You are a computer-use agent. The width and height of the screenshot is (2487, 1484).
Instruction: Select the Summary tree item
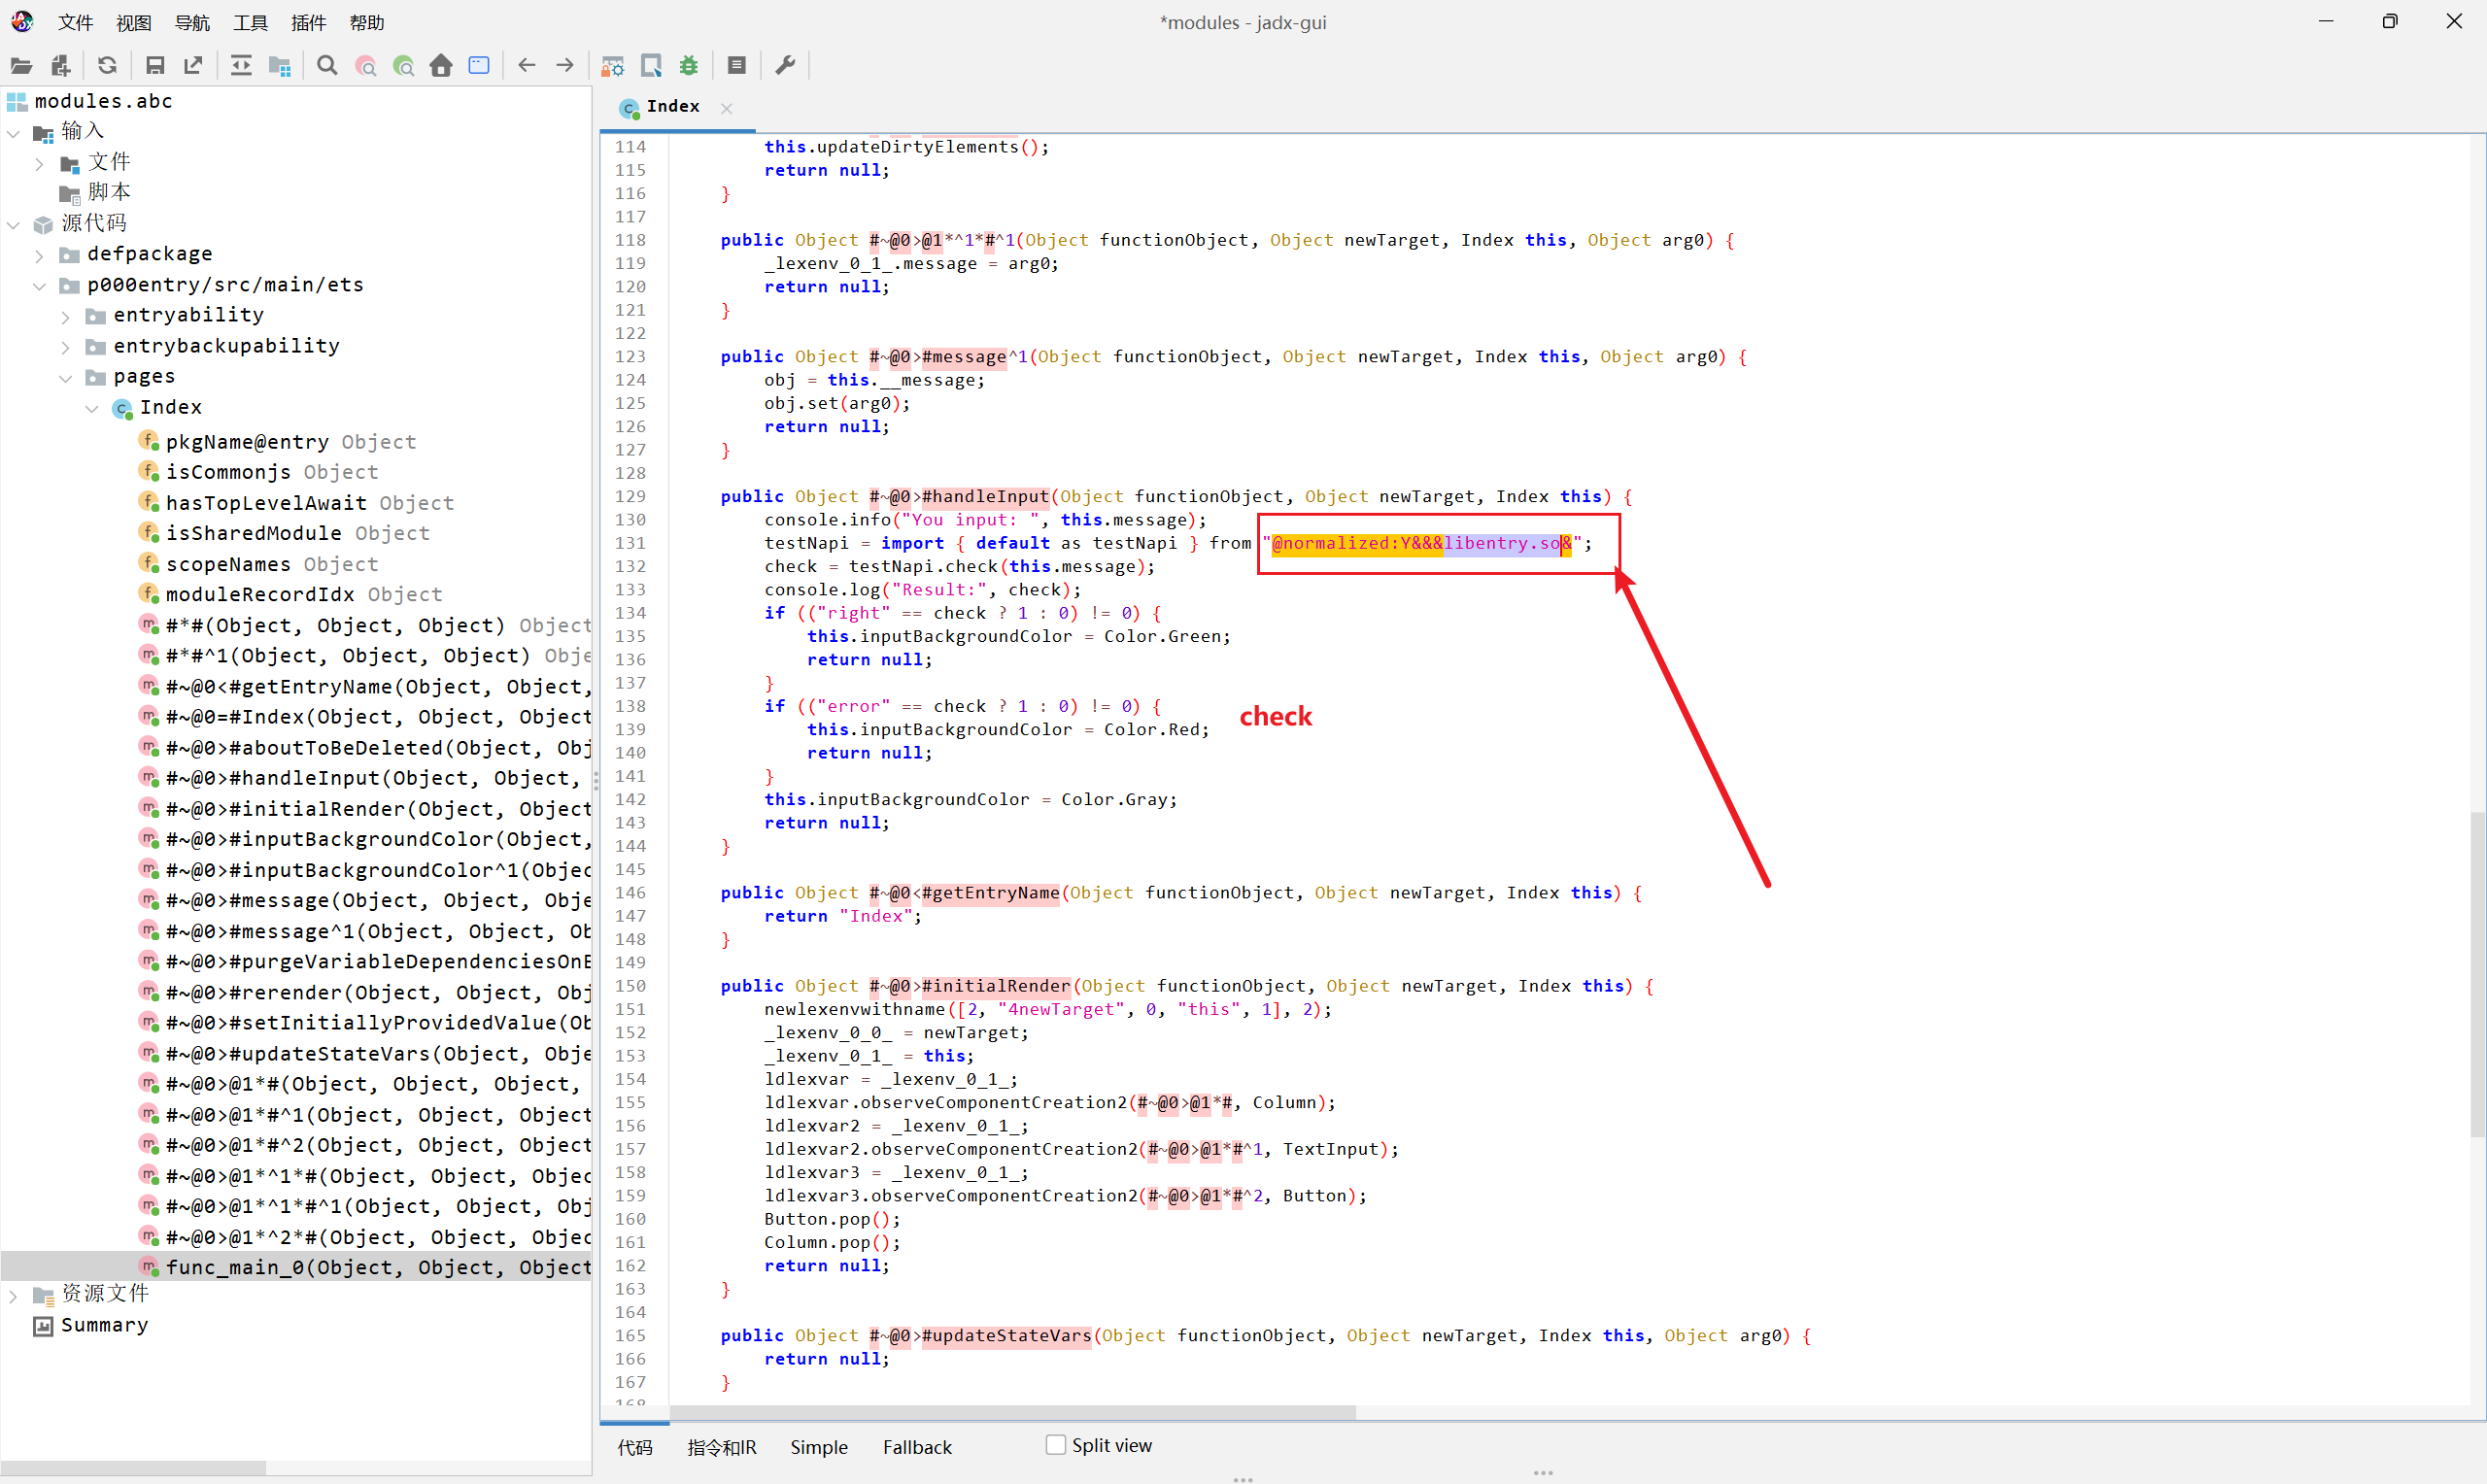point(104,1325)
